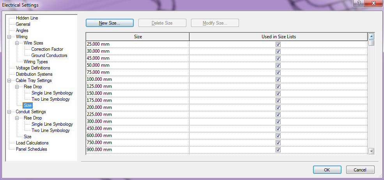Collapse Rise Drop under Cable Tray Settings
Image resolution: width=384 pixels, height=180 pixels.
coord(17,87)
